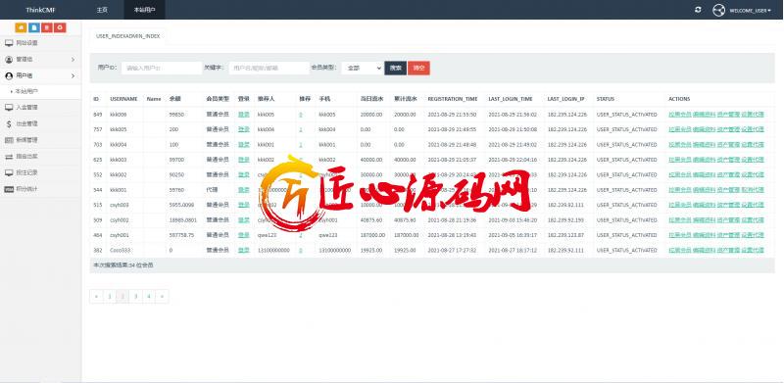Expand the 管理组 sidebar chevron
This screenshot has height=383, width=784.
click(x=73, y=60)
